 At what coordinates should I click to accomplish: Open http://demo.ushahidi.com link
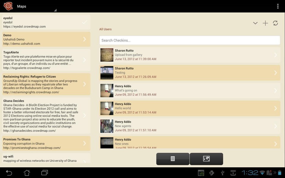(22, 44)
